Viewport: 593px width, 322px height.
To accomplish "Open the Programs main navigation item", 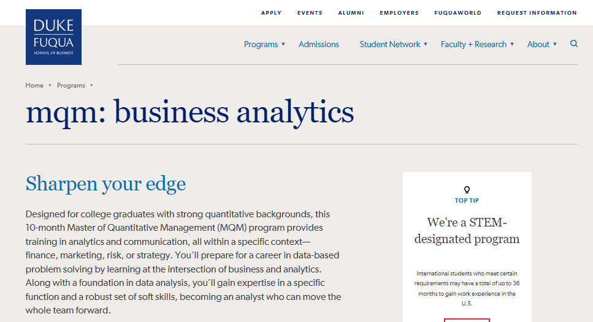I will [x=261, y=44].
